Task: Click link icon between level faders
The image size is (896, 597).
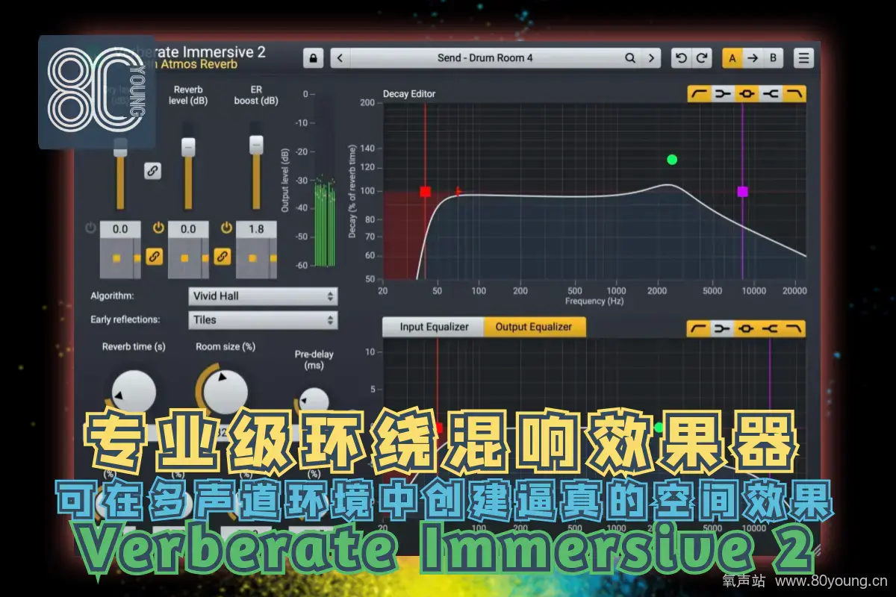Action: pos(152,171)
